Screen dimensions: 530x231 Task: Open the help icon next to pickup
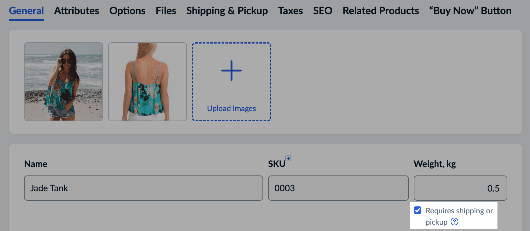click(x=455, y=222)
